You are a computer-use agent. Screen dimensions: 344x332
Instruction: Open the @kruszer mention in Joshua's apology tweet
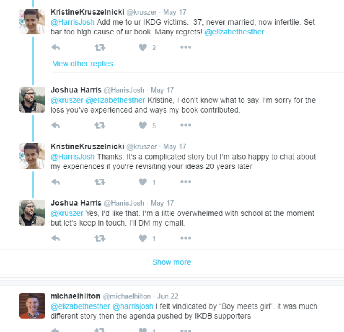(x=67, y=100)
